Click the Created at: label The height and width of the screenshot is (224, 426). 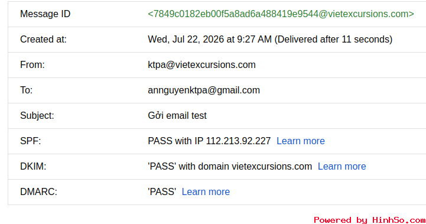coord(44,40)
